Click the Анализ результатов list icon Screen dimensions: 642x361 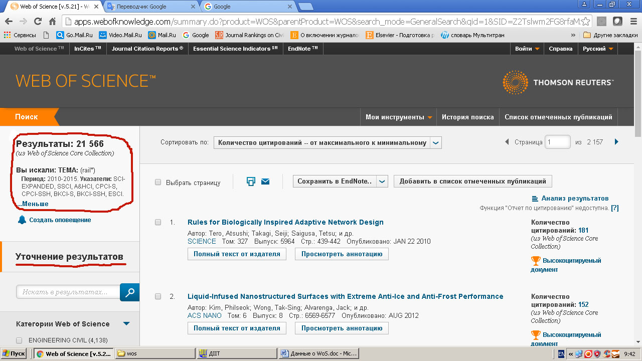[x=535, y=199]
